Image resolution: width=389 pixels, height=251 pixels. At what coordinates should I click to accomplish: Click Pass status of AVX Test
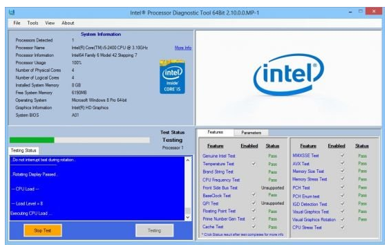point(362,163)
